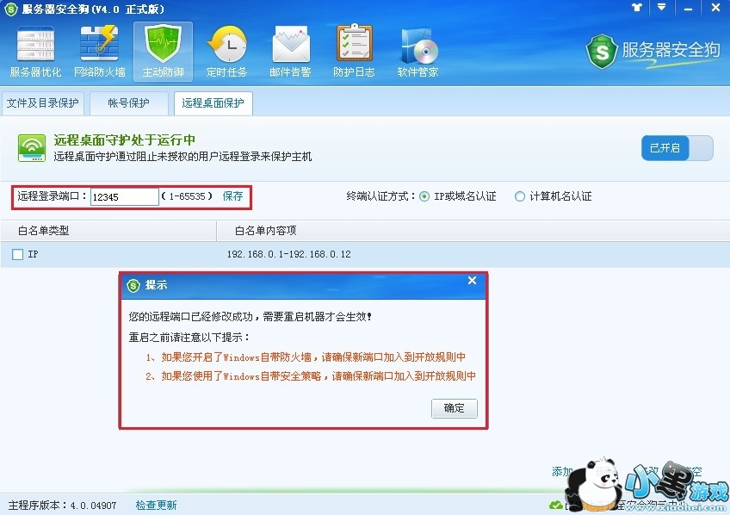Image resolution: width=730 pixels, height=515 pixels.
Task: Switch to the 文件及目录保护 tab
Action: pos(43,102)
